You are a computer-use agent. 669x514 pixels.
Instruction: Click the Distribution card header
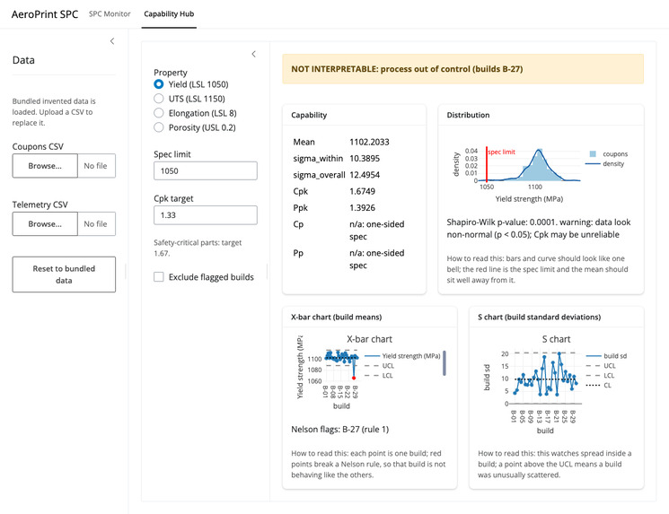coord(541,115)
